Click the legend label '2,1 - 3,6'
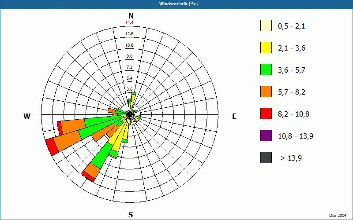Viewport: 353px width, 220px height. (x=292, y=48)
